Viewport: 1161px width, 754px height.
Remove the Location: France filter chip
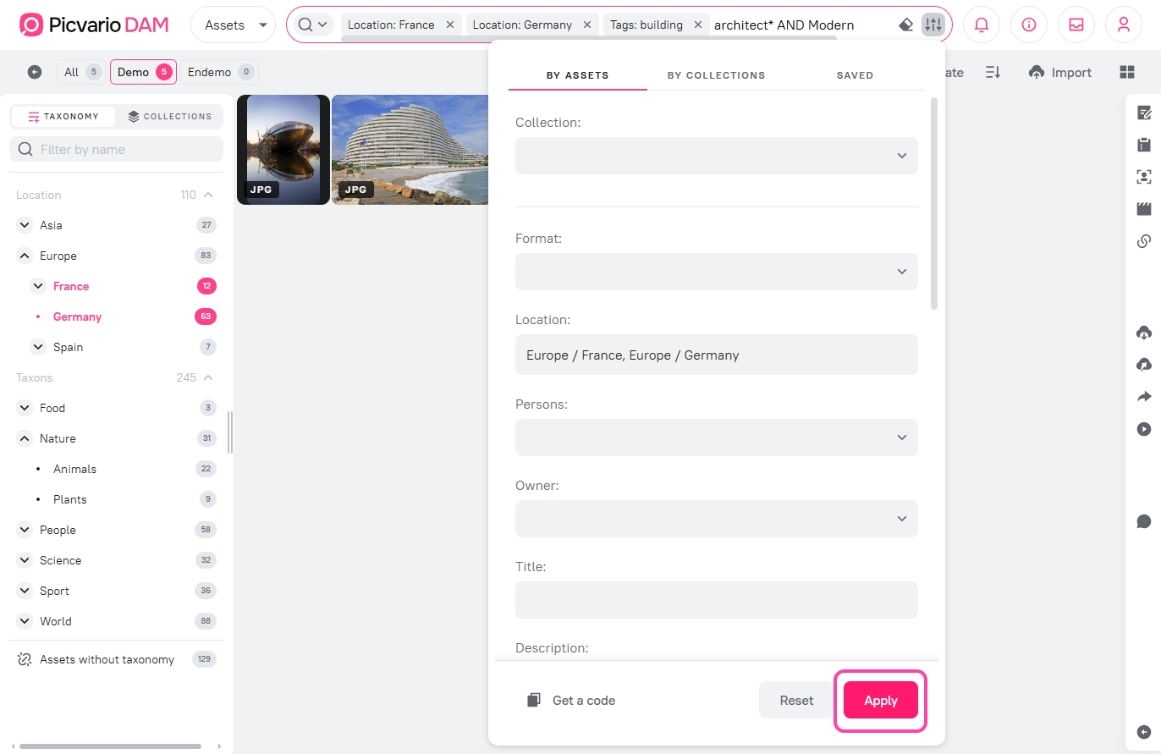coord(450,25)
